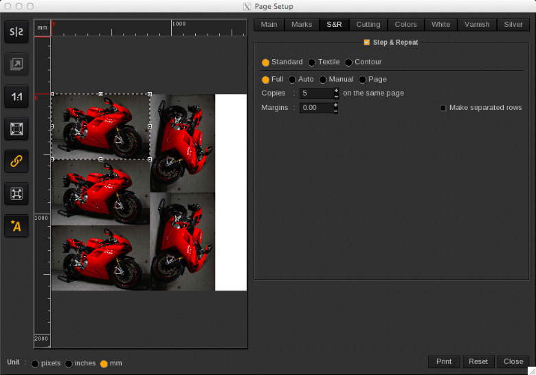Click inside the Margins value field

pos(316,108)
